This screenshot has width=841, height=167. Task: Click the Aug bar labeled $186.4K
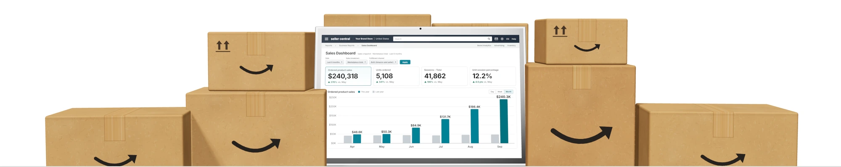click(474, 126)
